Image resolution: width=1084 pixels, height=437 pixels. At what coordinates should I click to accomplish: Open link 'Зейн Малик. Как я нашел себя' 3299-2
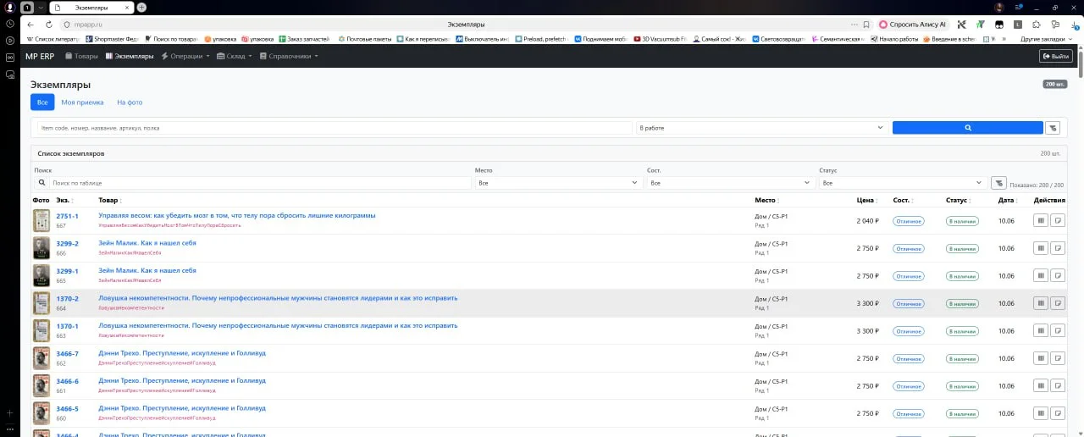coord(147,243)
